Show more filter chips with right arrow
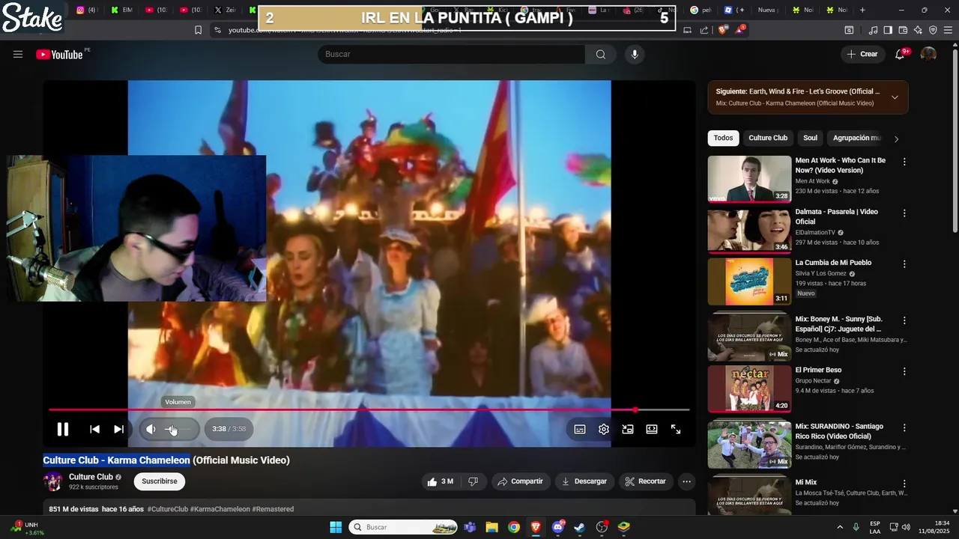Image resolution: width=959 pixels, height=539 pixels. click(x=897, y=138)
